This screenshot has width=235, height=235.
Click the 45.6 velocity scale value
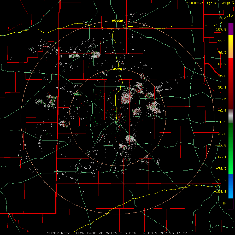(x=222, y=76)
